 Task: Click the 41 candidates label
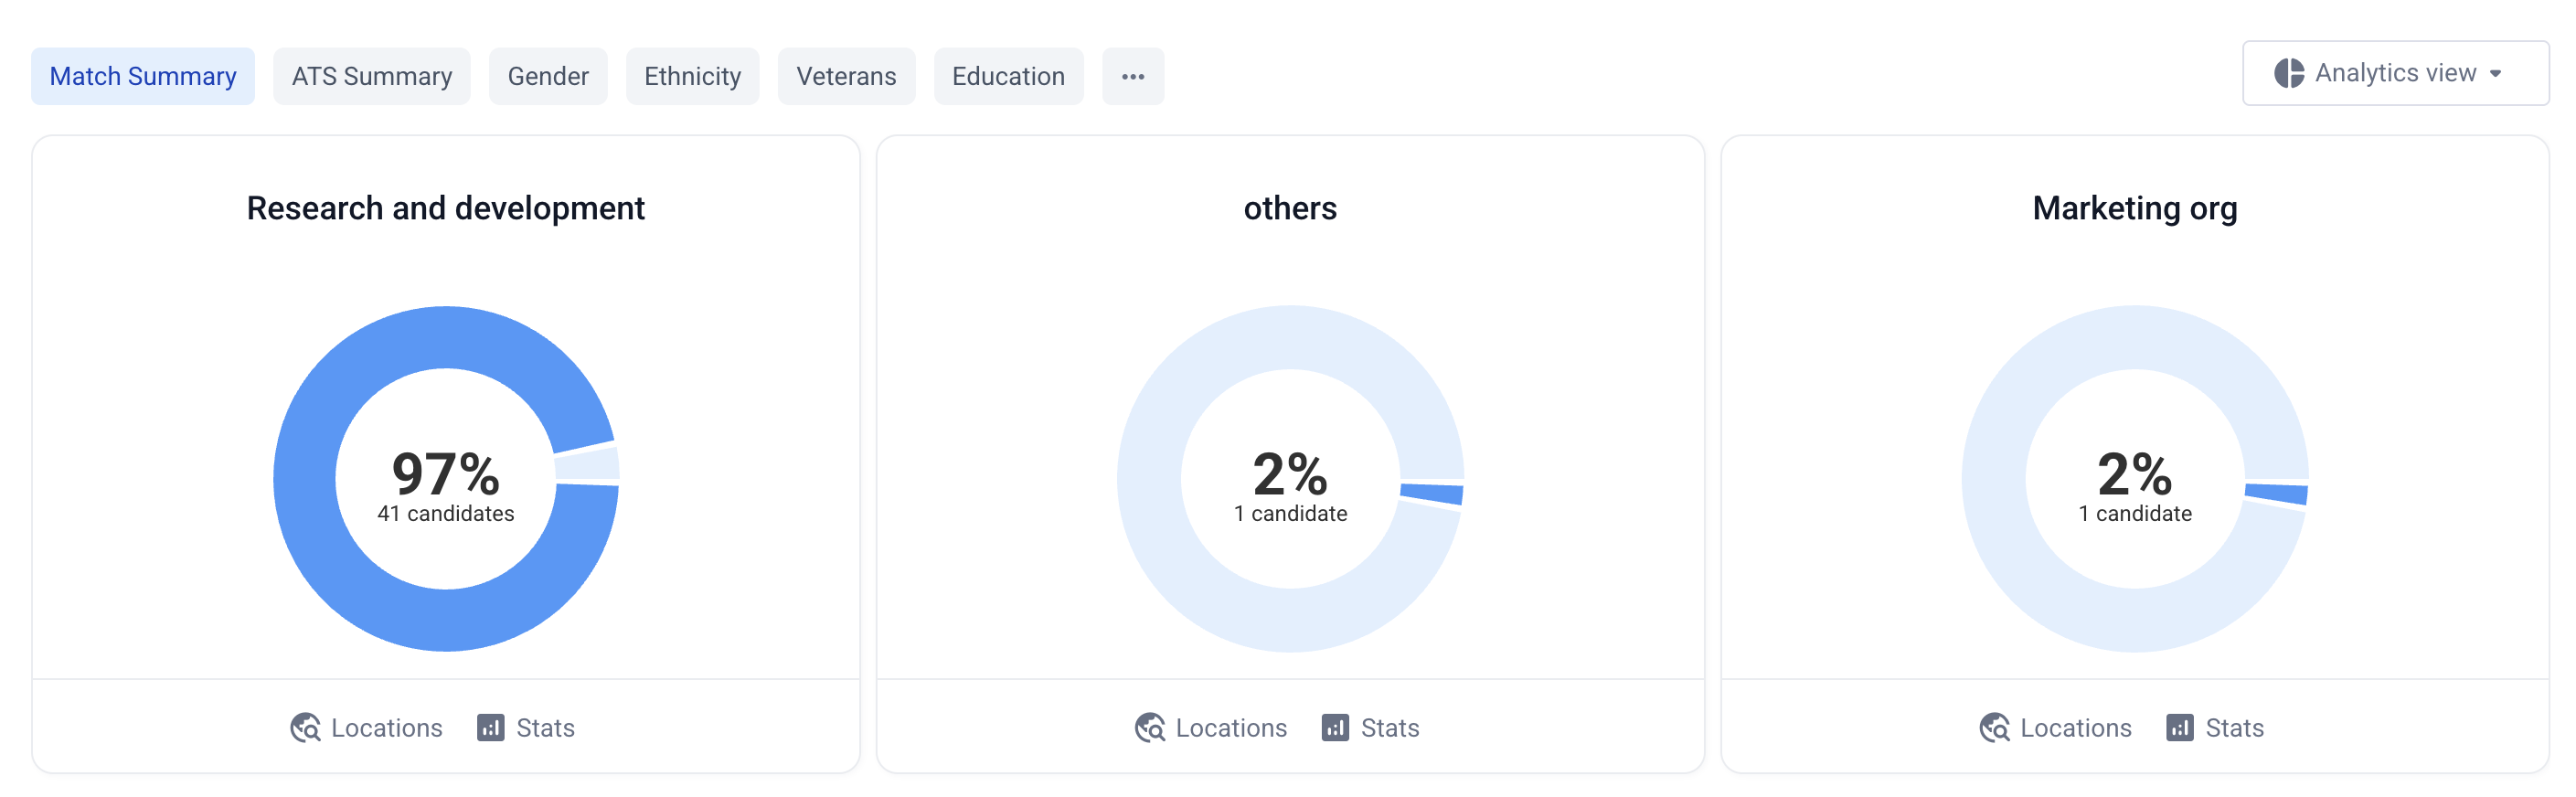pyautogui.click(x=446, y=514)
